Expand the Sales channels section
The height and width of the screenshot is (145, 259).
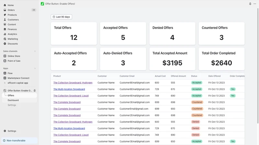coord(35,51)
